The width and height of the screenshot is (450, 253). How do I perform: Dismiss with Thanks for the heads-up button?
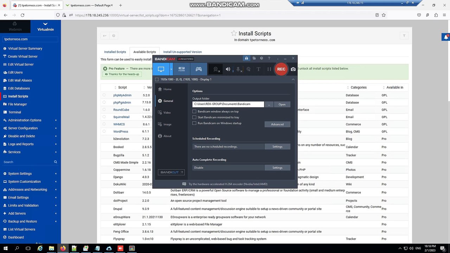point(122,74)
